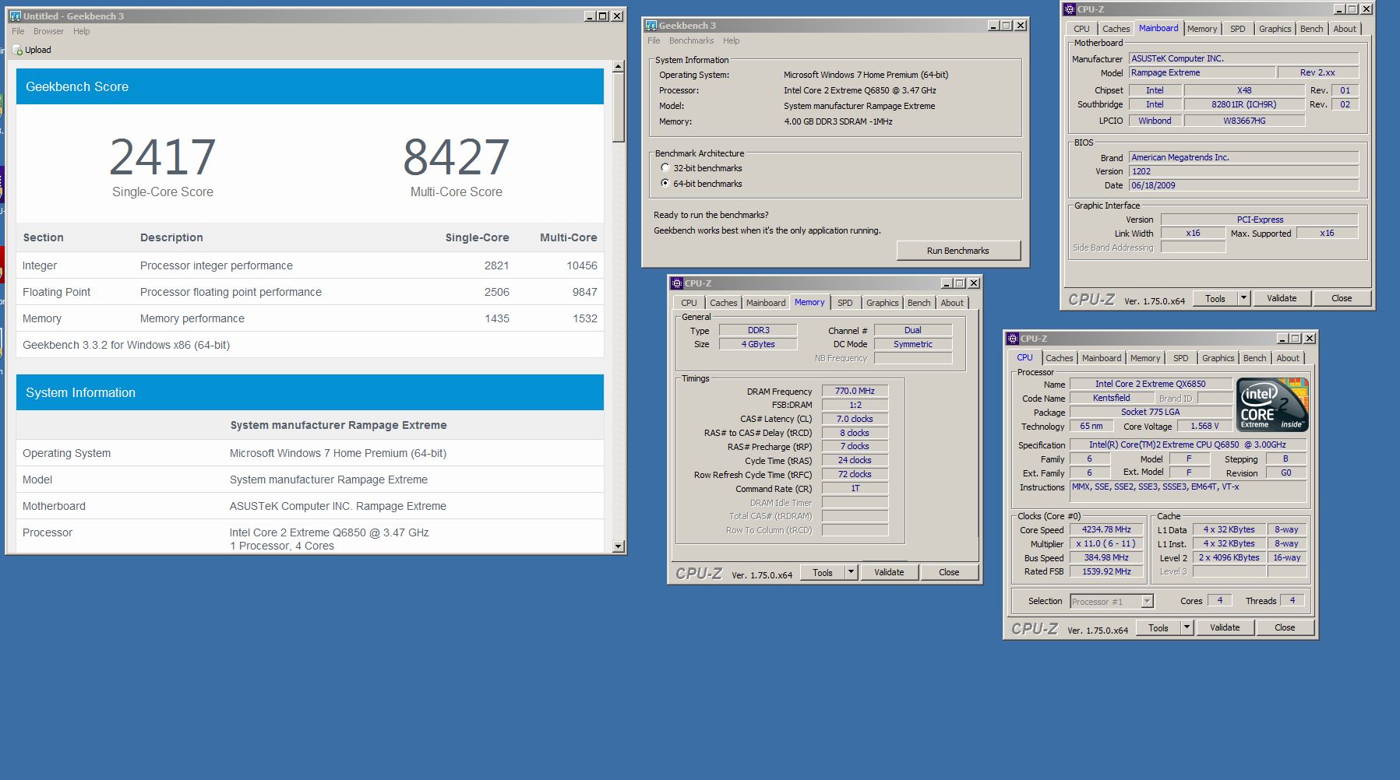The image size is (1400, 780).
Task: Click Close button in CPU-Z CPU window
Action: [1285, 627]
